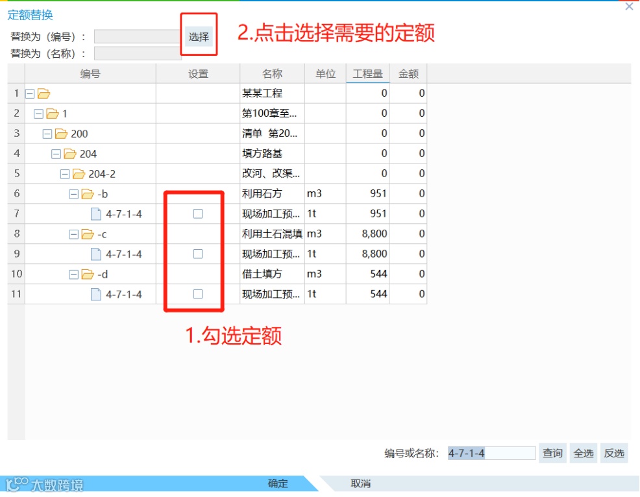Viewport: 640px width, 497px height.
Task: Click the document icon in row 7
Action: pyautogui.click(x=96, y=214)
